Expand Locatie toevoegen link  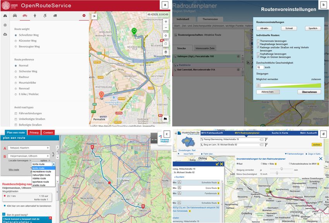(20, 161)
